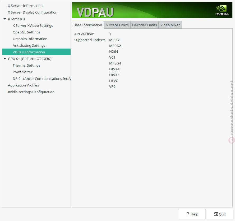Image resolution: width=235 pixels, height=221 pixels.
Task: Select VDPAU Information in the sidebar
Action: tap(36, 52)
